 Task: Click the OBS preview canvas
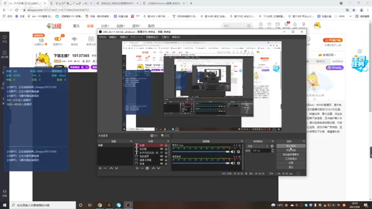point(202,86)
